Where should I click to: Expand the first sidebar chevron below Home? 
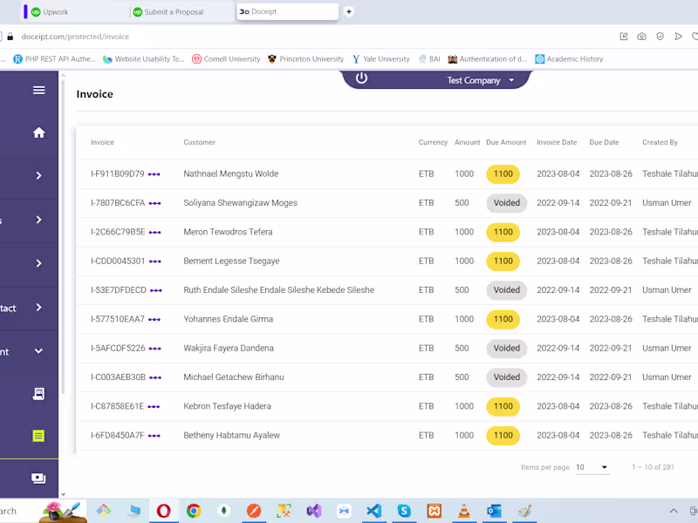pyautogui.click(x=38, y=175)
